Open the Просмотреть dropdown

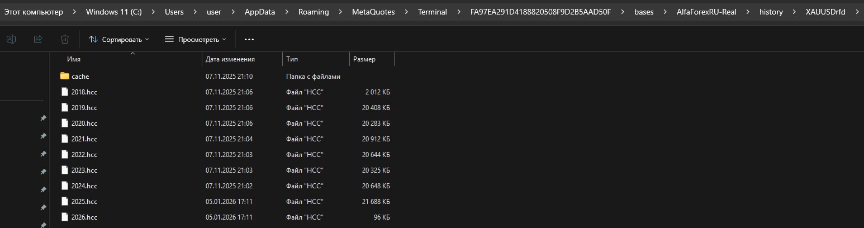point(196,39)
